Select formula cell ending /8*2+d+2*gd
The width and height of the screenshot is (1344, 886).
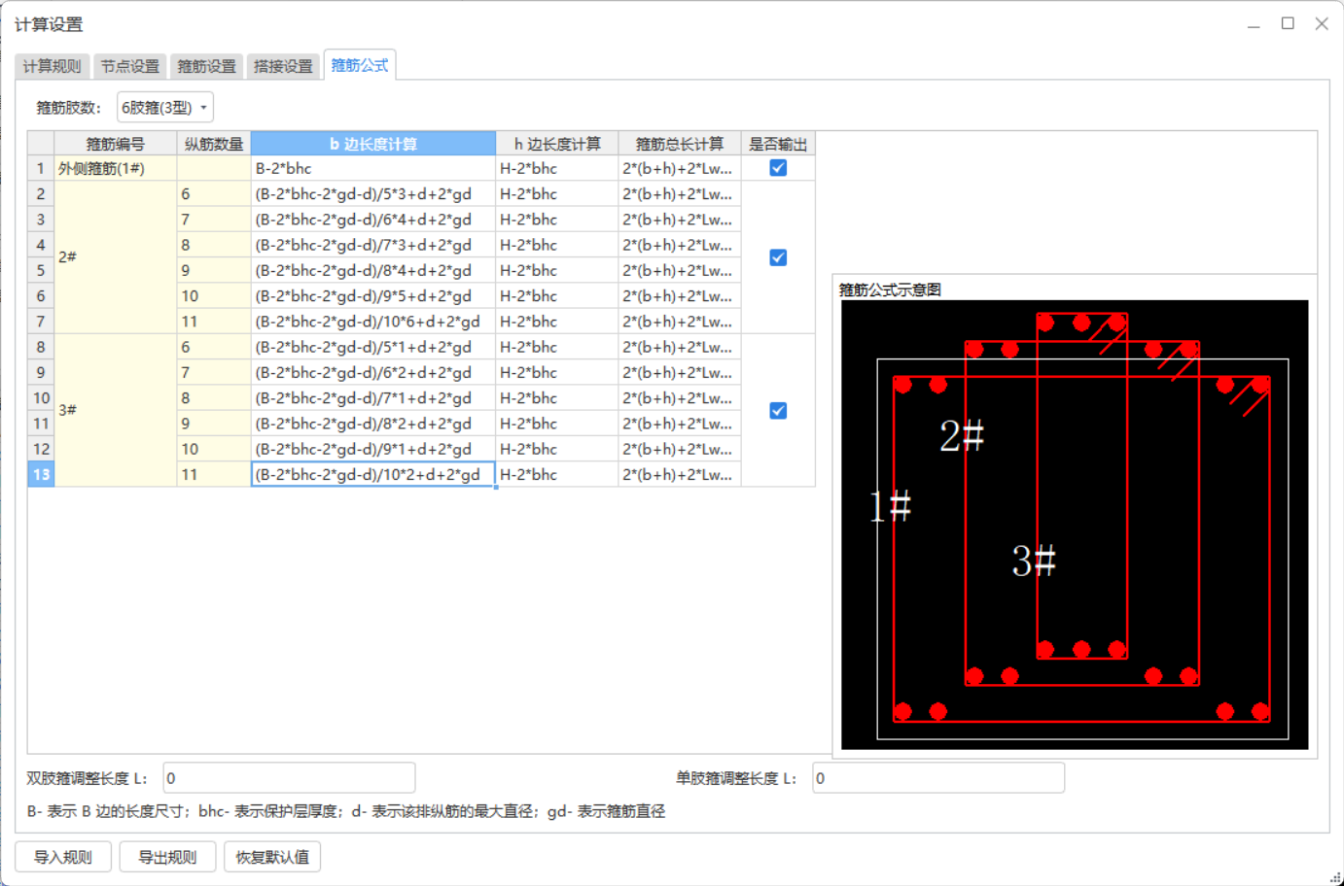coord(373,424)
